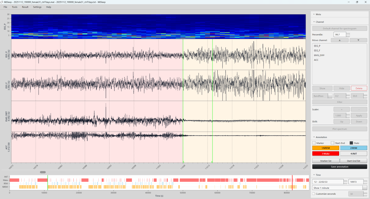Open the BandPass filter type dropdown
This screenshot has height=199, width=370.
322,96
